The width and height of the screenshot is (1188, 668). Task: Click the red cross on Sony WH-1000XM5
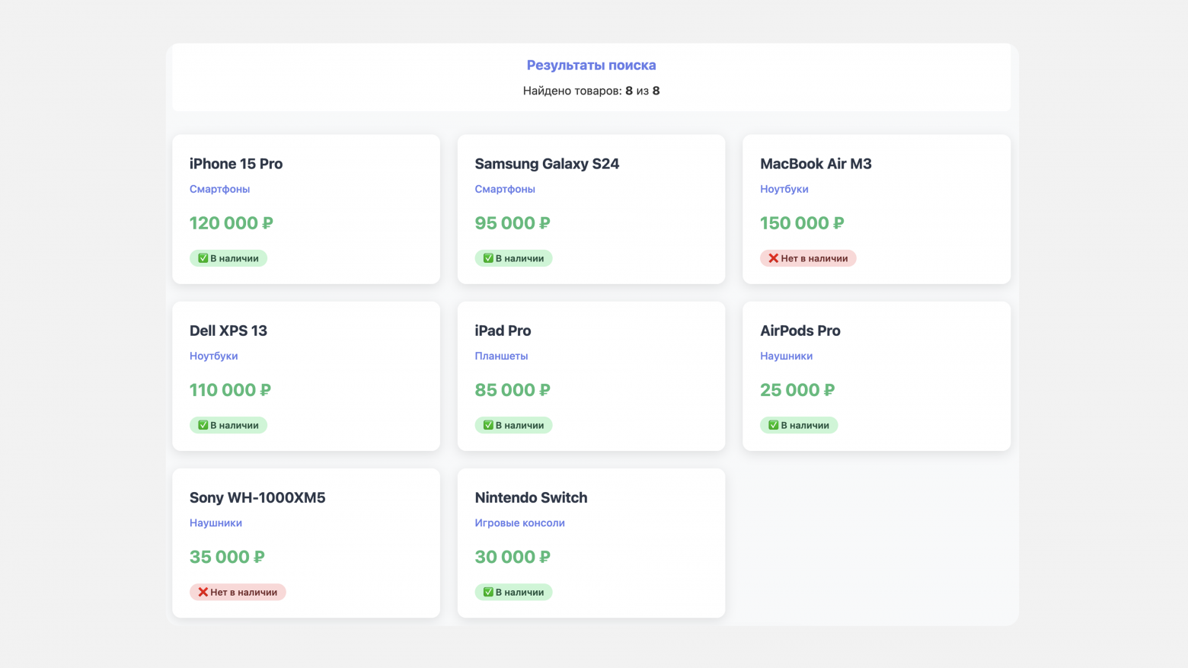[203, 592]
